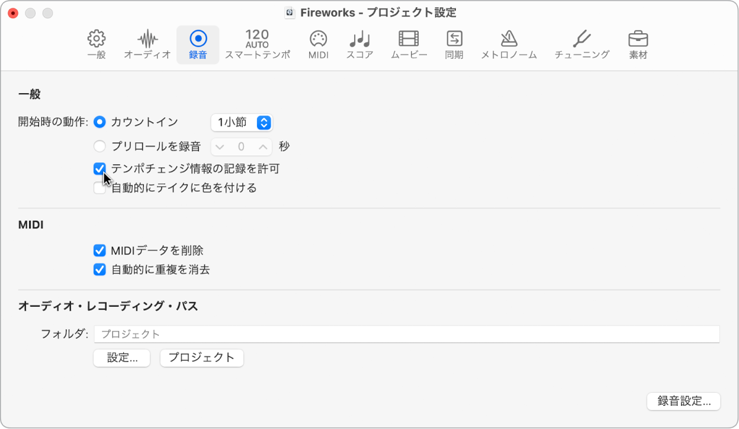Select the プリロールを録音 radio button
The image size is (739, 429).
pyautogui.click(x=99, y=146)
